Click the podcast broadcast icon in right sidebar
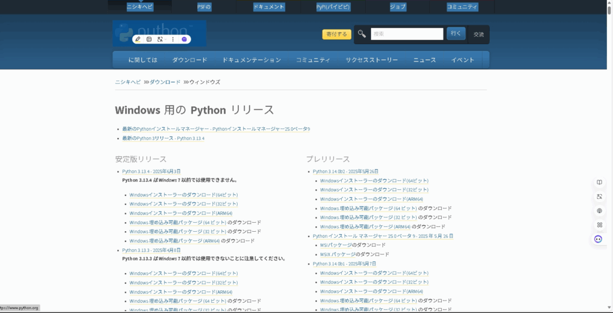Viewport: 613px width, 313px height. [599, 211]
